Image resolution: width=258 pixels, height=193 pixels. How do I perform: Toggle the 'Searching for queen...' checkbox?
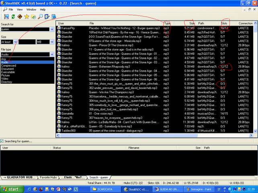pyautogui.click(x=2, y=141)
